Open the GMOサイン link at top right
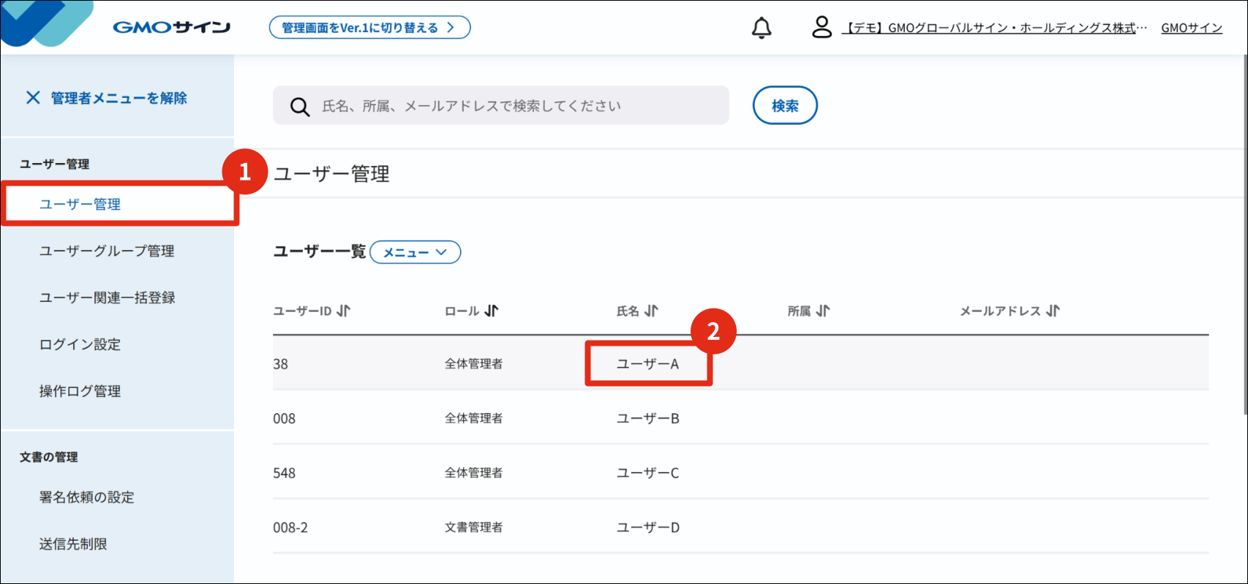Image resolution: width=1248 pixels, height=584 pixels. 1192,28
